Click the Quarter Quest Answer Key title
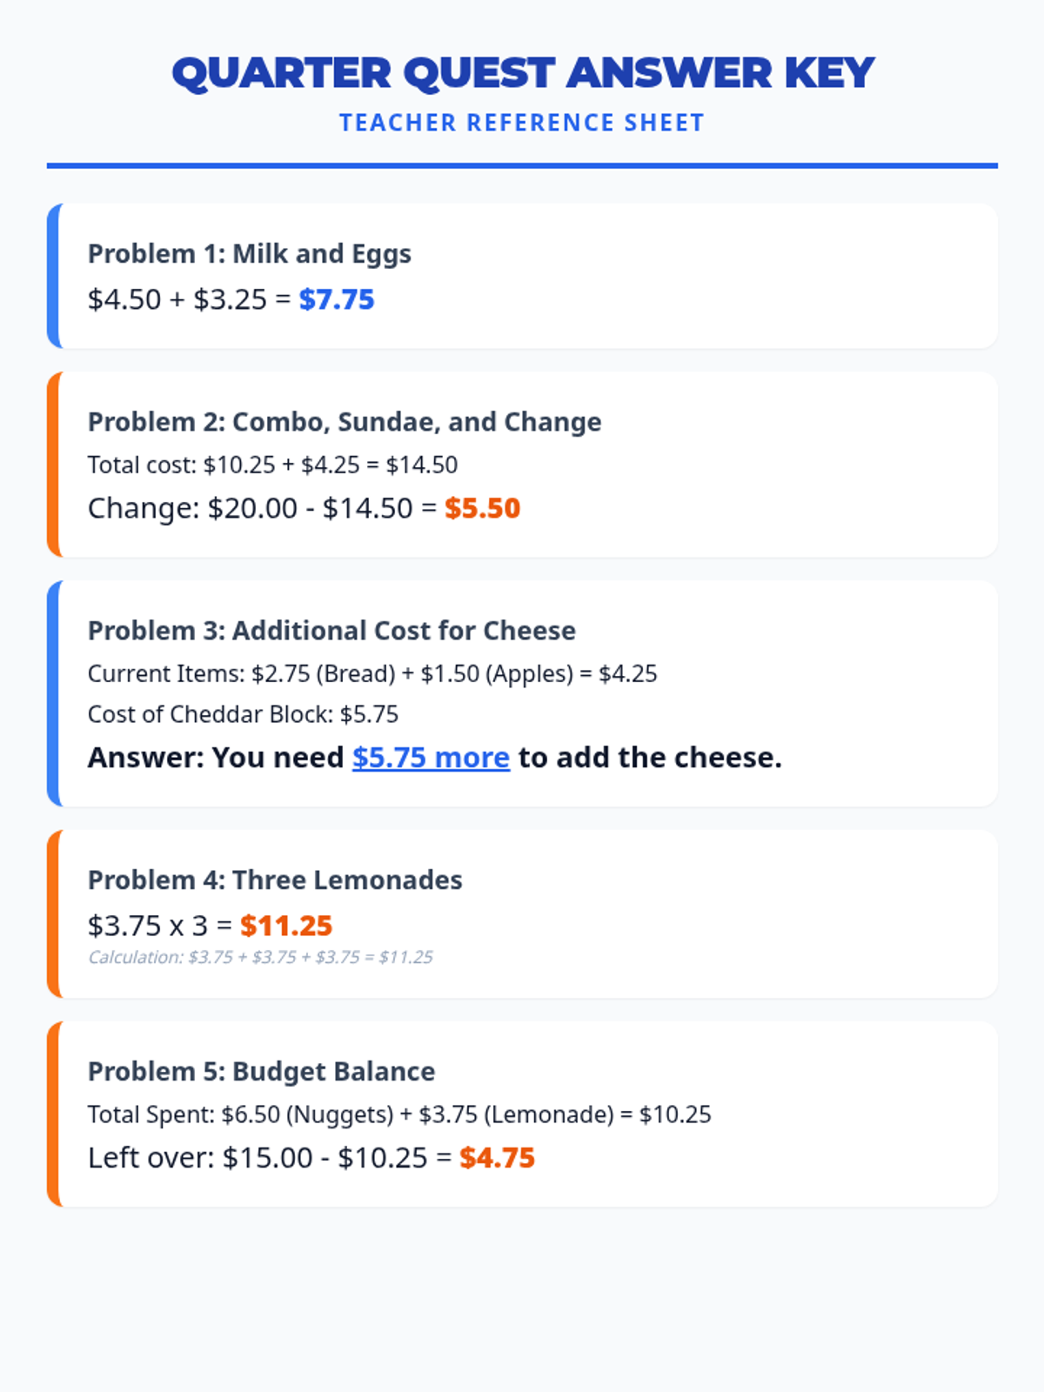This screenshot has height=1392, width=1044. [522, 73]
